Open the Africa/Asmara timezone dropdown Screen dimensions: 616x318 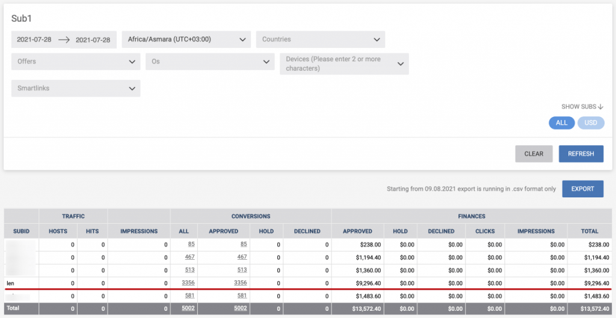click(186, 40)
